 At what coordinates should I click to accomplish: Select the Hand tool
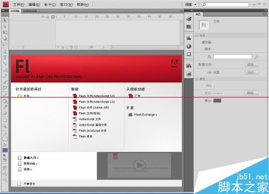coord(5,120)
